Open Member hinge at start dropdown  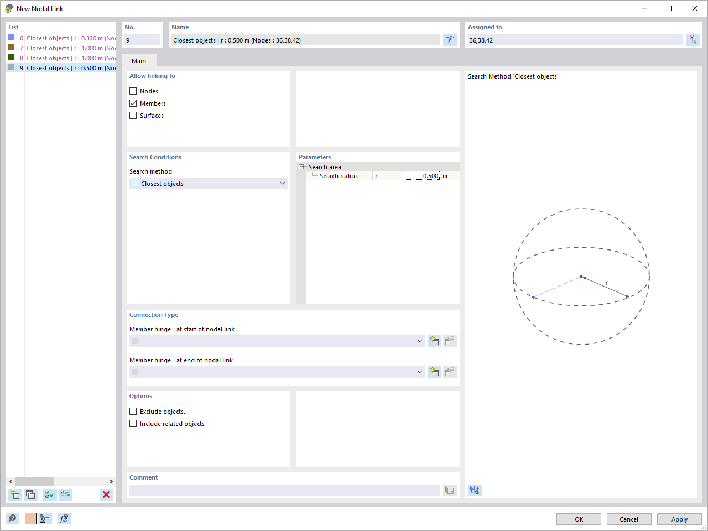click(419, 341)
